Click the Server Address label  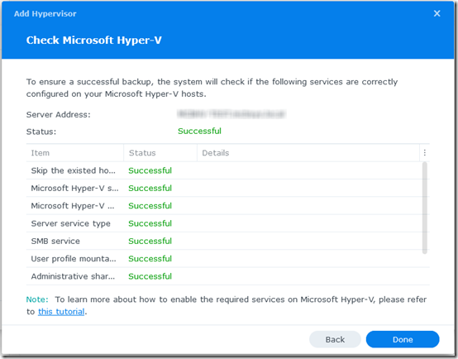point(59,115)
